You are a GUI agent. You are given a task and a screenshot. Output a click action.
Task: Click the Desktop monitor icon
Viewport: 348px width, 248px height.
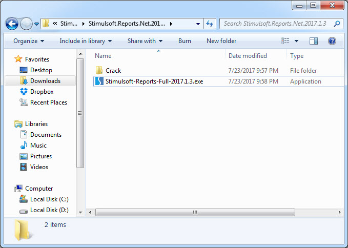[x=24, y=70]
